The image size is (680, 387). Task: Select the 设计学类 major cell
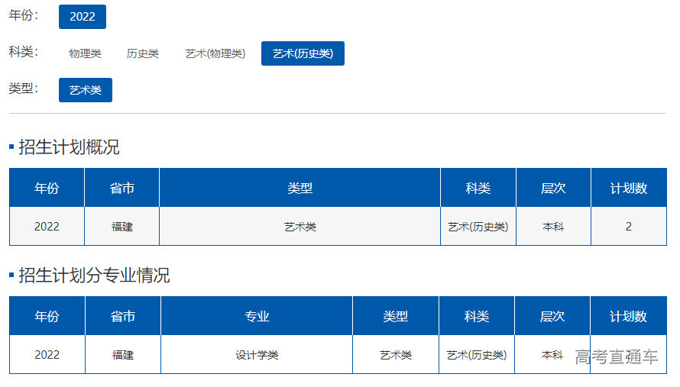(257, 355)
